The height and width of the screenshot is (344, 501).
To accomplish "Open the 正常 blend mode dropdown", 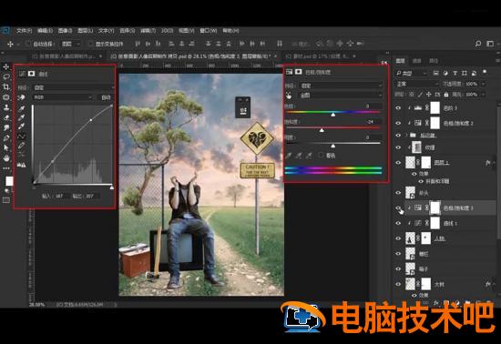I will 417,84.
